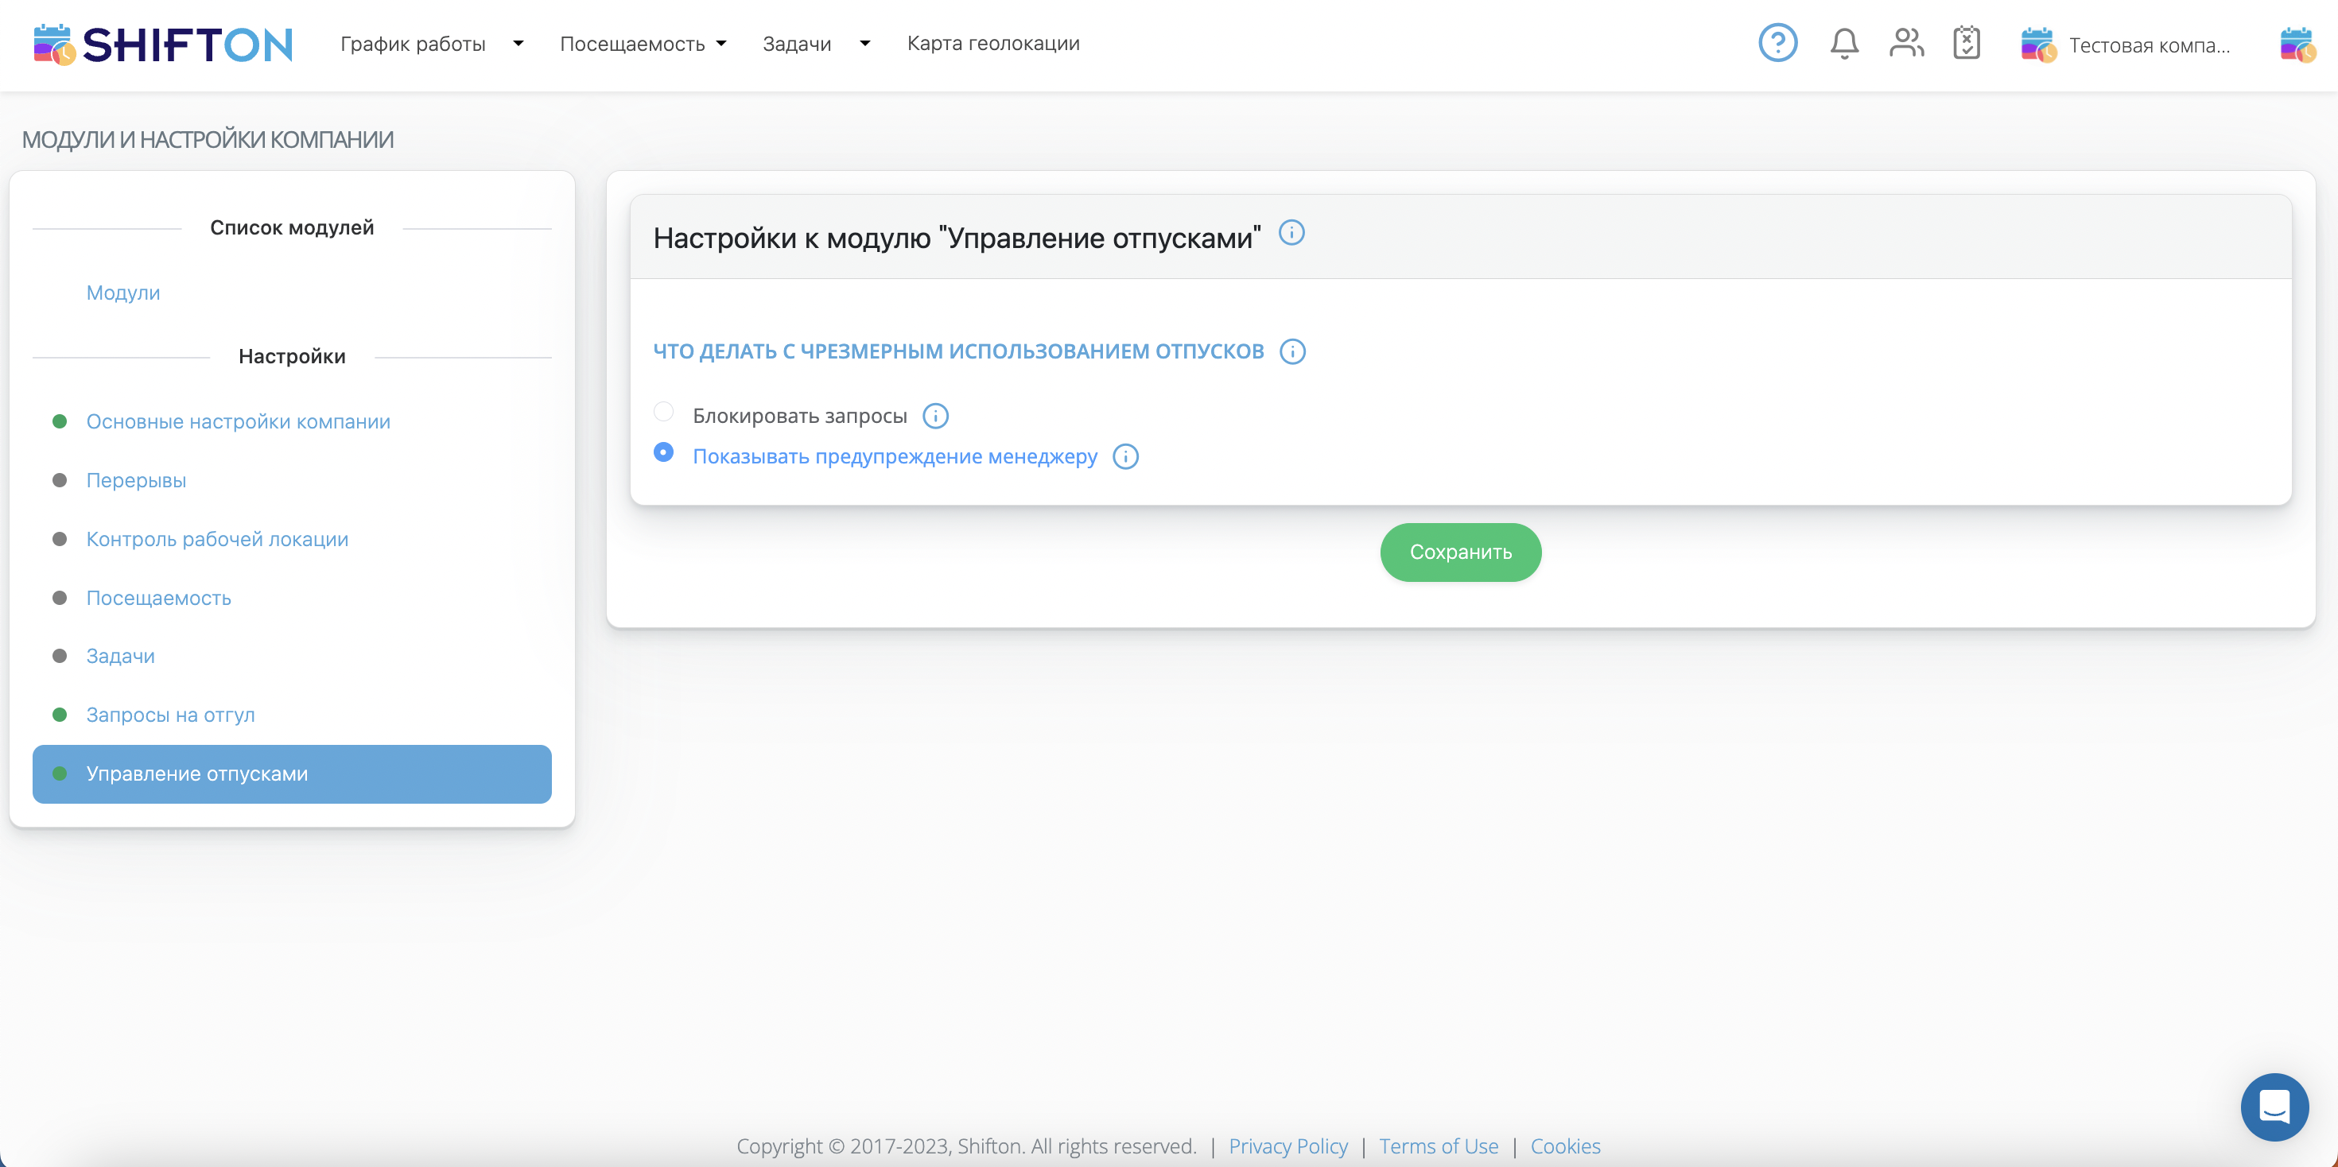Open the user avatar icon at far right
This screenshot has width=2338, height=1167.
(2297, 45)
